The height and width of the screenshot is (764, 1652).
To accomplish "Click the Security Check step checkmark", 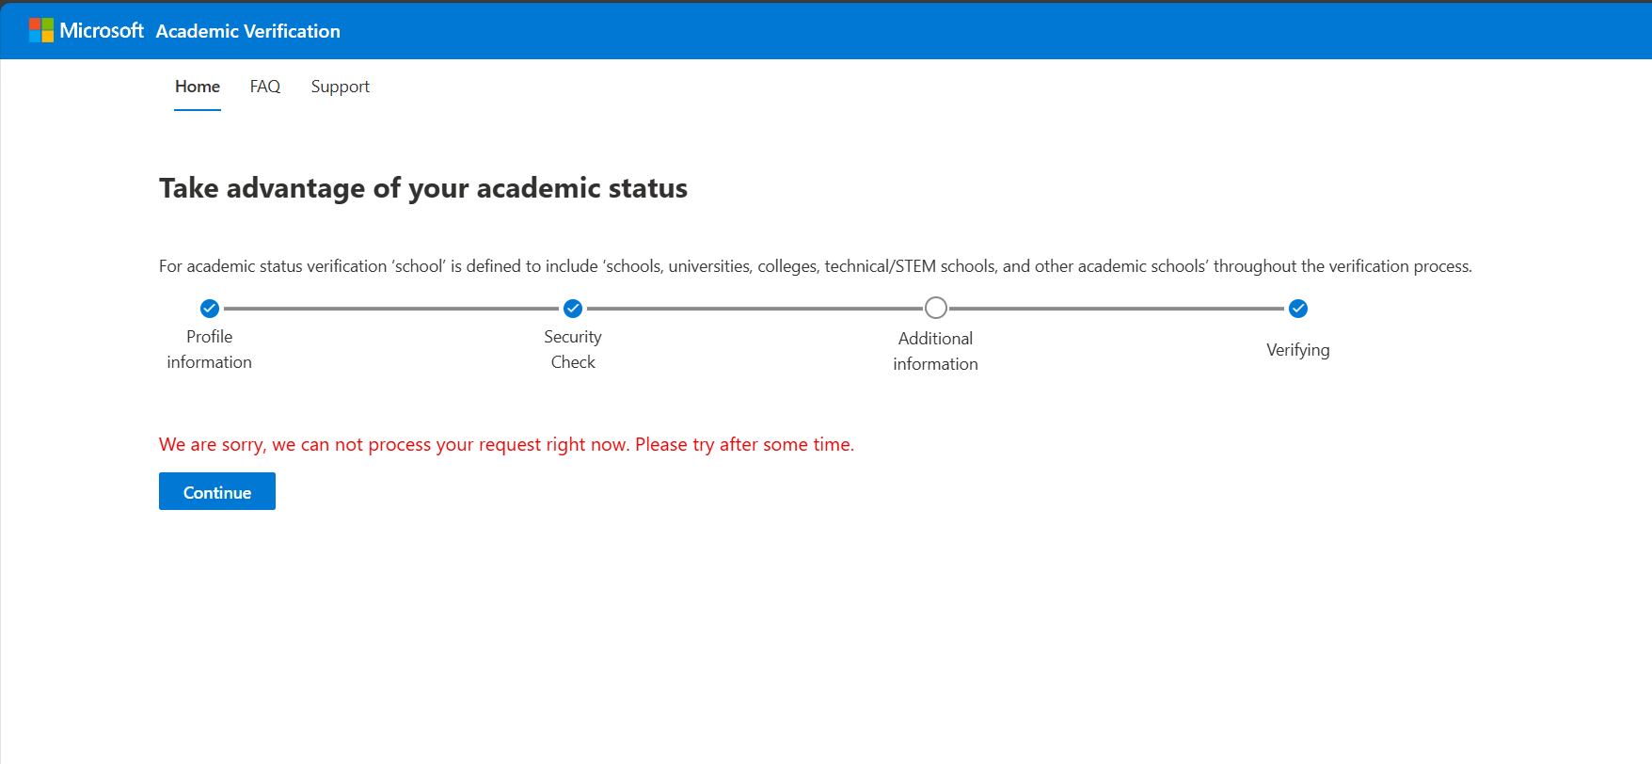I will pyautogui.click(x=573, y=309).
